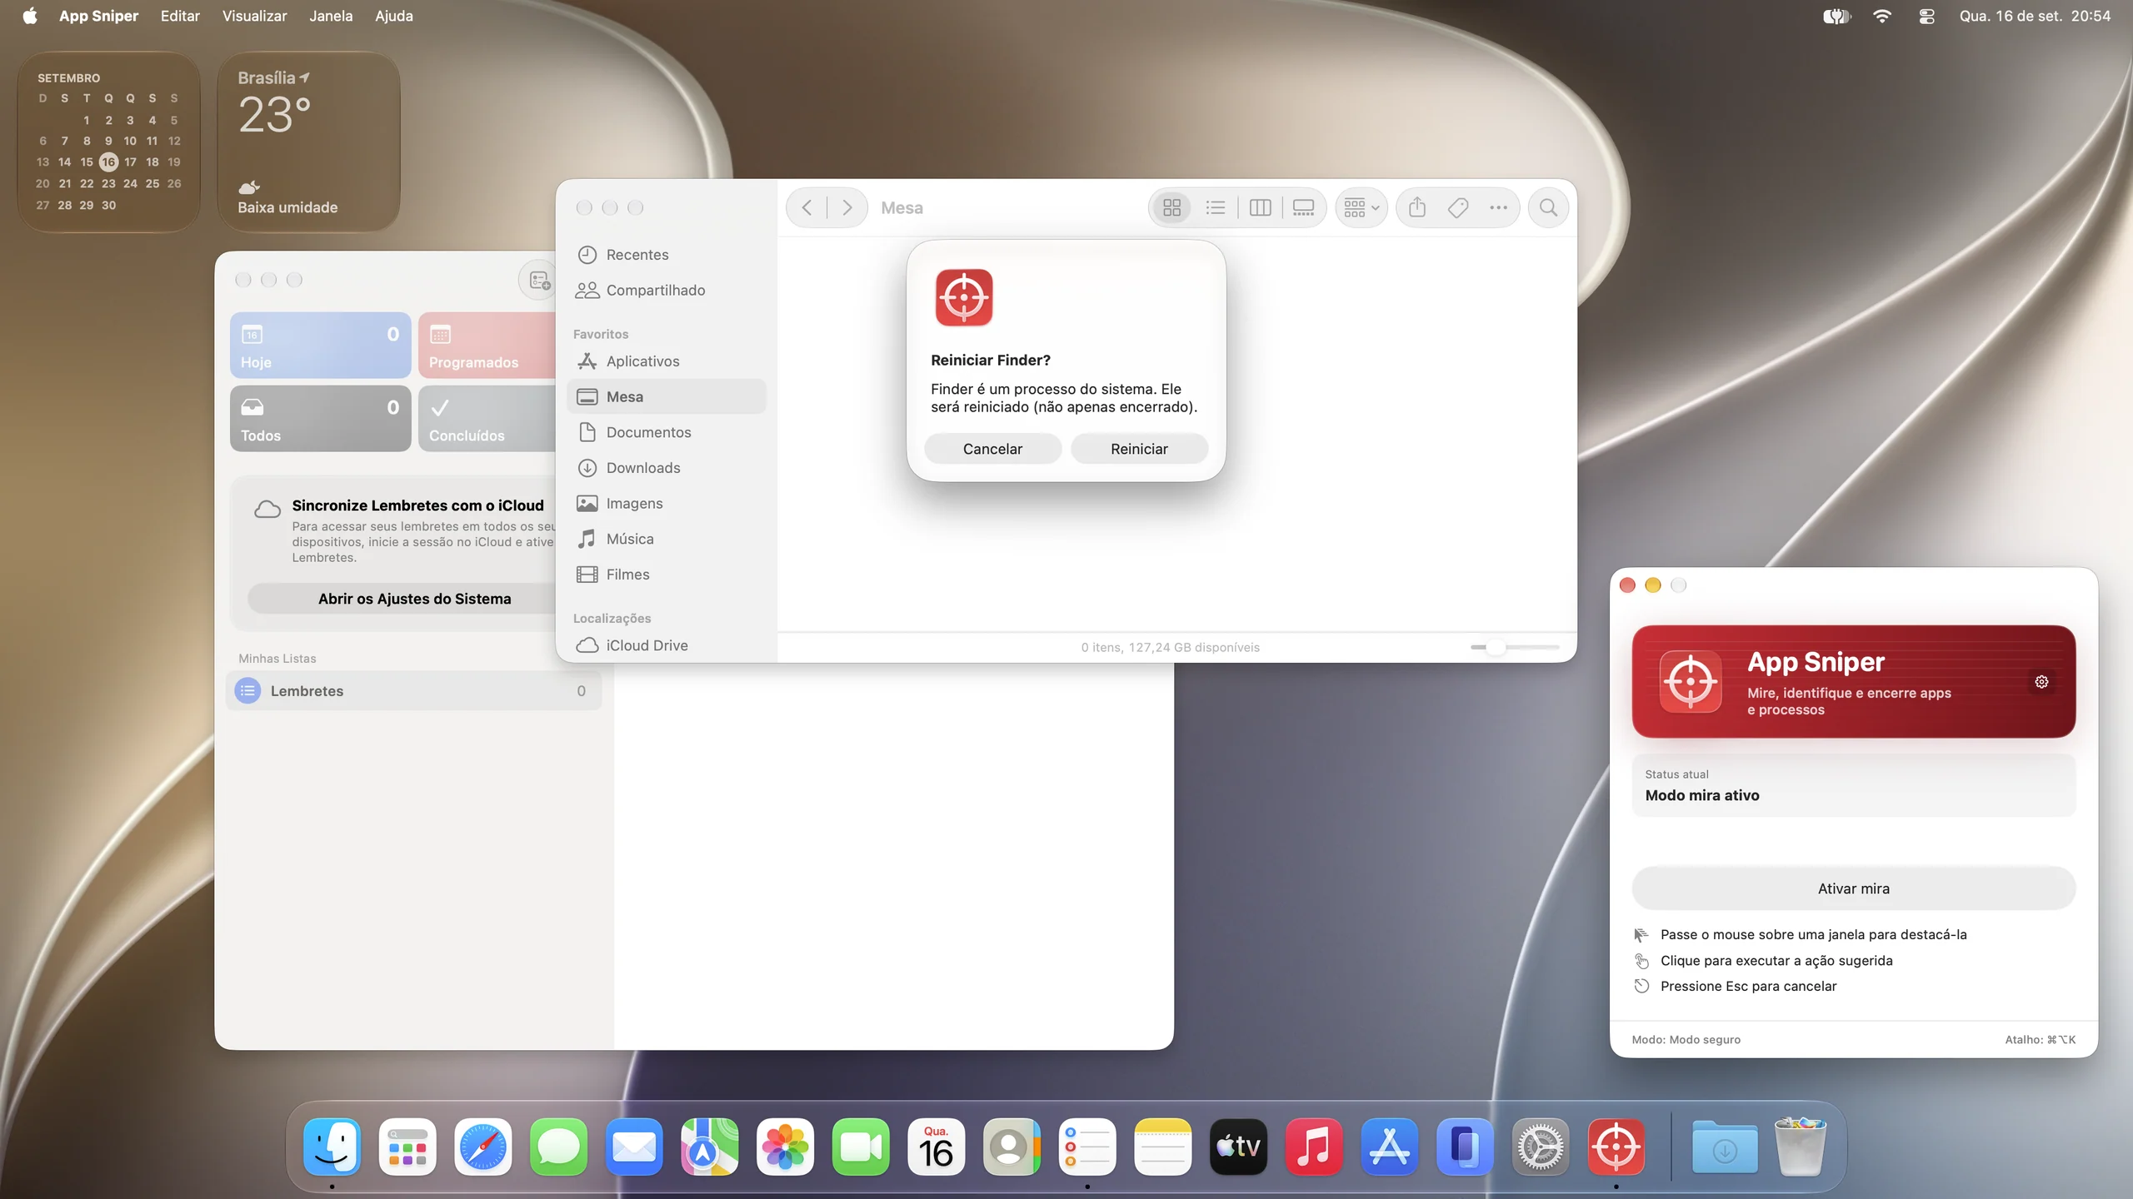Open Maps from the Dock
Image resolution: width=2133 pixels, height=1199 pixels.
point(709,1147)
